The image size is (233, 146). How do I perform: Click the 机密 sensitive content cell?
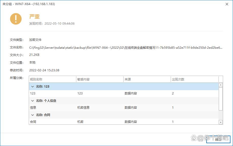click(x=80, y=122)
